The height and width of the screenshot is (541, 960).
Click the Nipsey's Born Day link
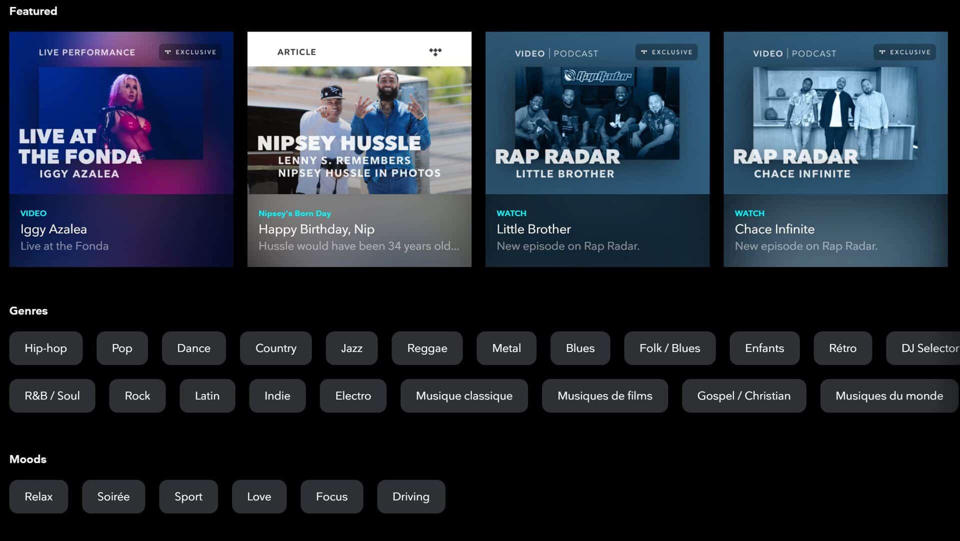[x=294, y=213]
